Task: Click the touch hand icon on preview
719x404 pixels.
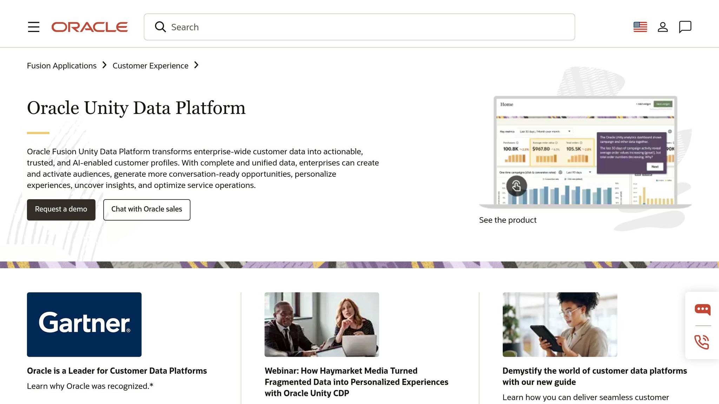Action: (516, 186)
